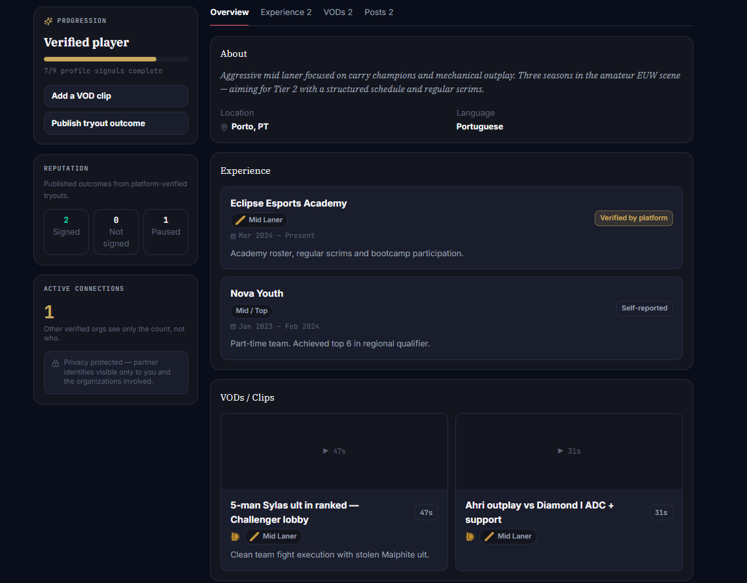This screenshot has height=583, width=747.
Task: Open the Nova Youth experience title
Action: tap(257, 293)
